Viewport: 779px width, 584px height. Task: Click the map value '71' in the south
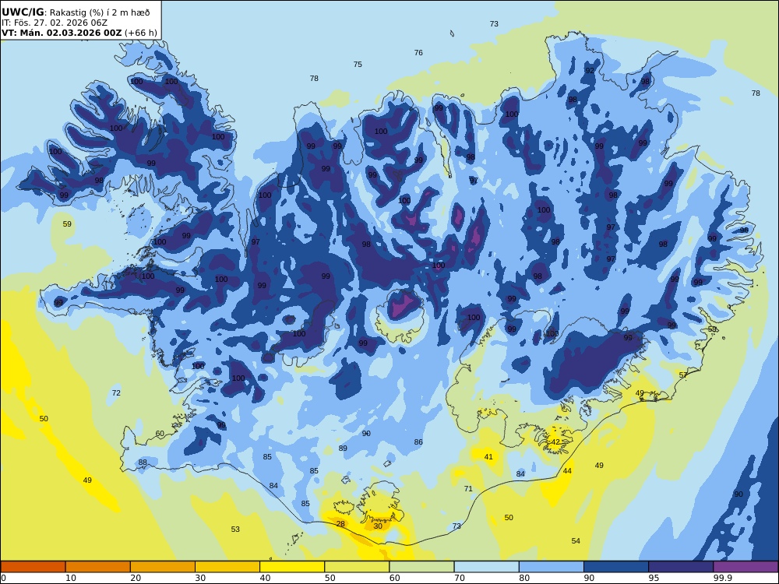[x=468, y=489]
